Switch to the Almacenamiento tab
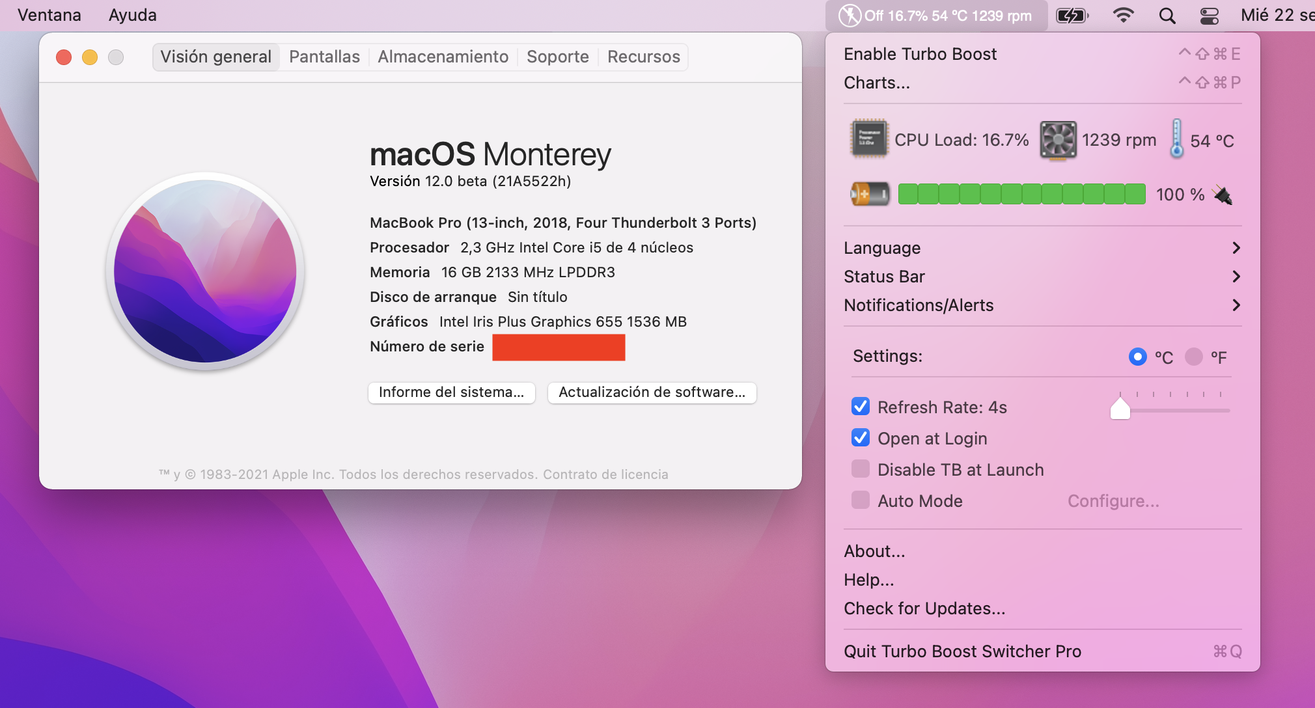1315x708 pixels. 443,57
